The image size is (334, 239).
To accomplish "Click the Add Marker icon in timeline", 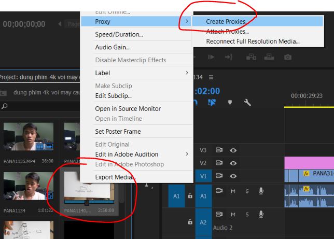I will (230, 103).
